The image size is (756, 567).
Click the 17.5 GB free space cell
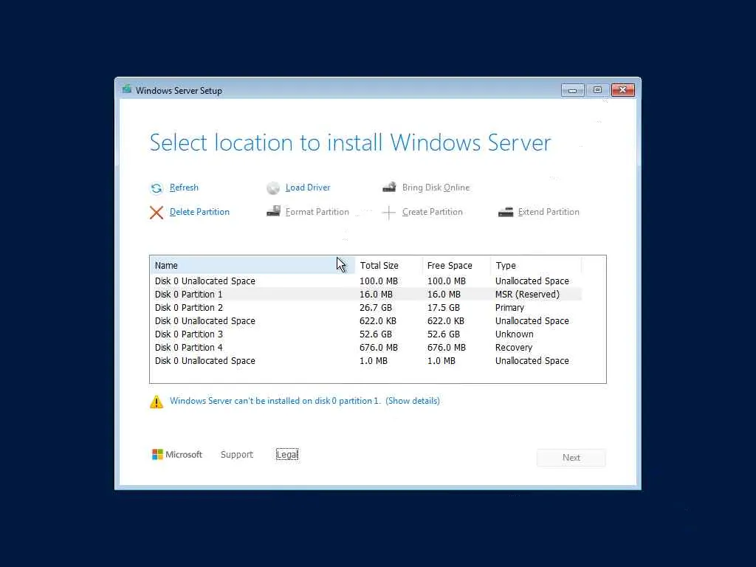pyautogui.click(x=443, y=308)
